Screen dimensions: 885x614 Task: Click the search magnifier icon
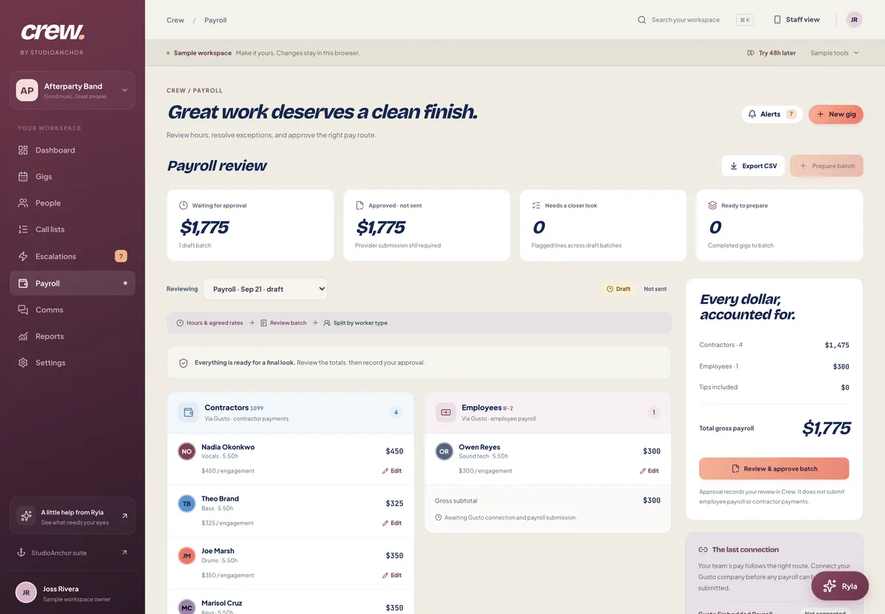tap(642, 20)
